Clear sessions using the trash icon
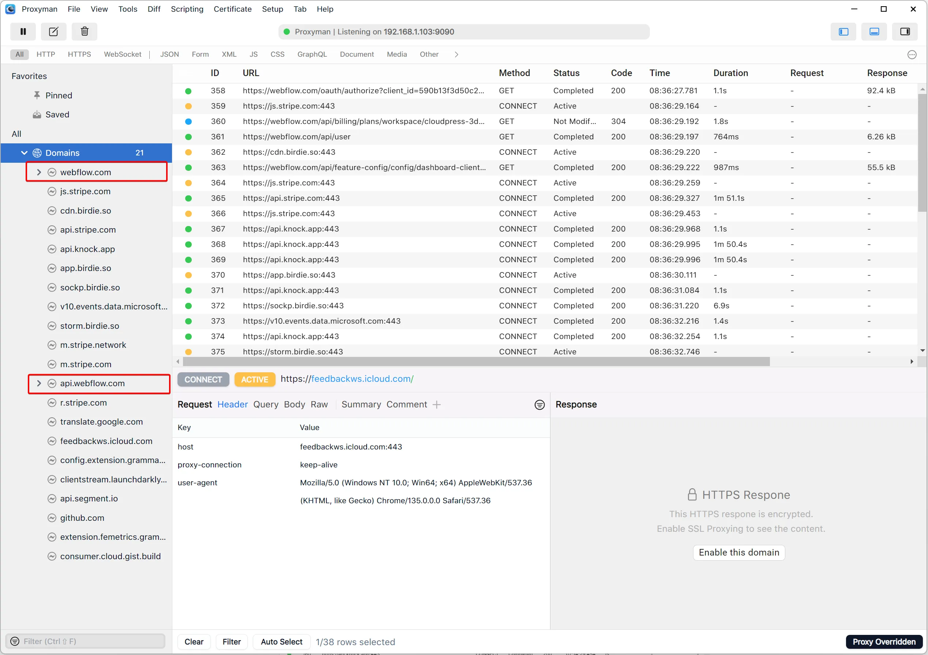Screen dimensions: 928x655 click(84, 31)
